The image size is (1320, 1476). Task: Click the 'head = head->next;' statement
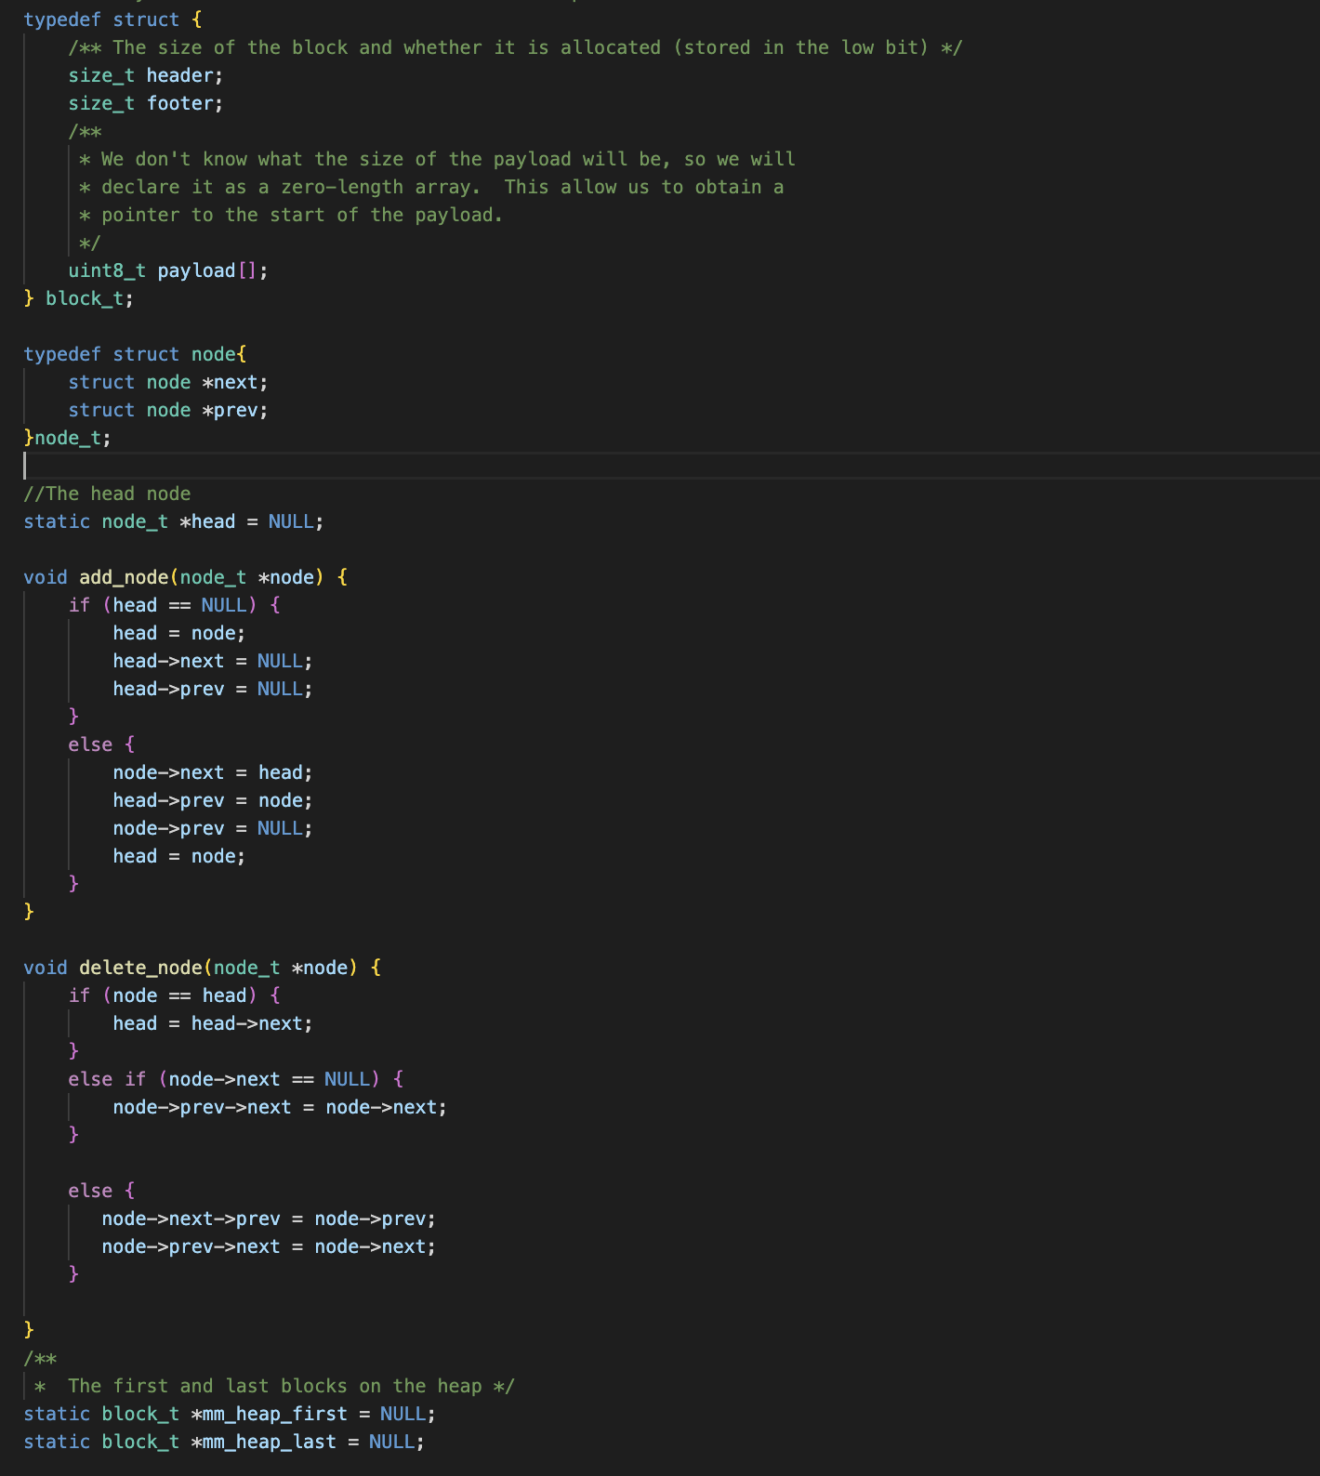[x=212, y=1023]
